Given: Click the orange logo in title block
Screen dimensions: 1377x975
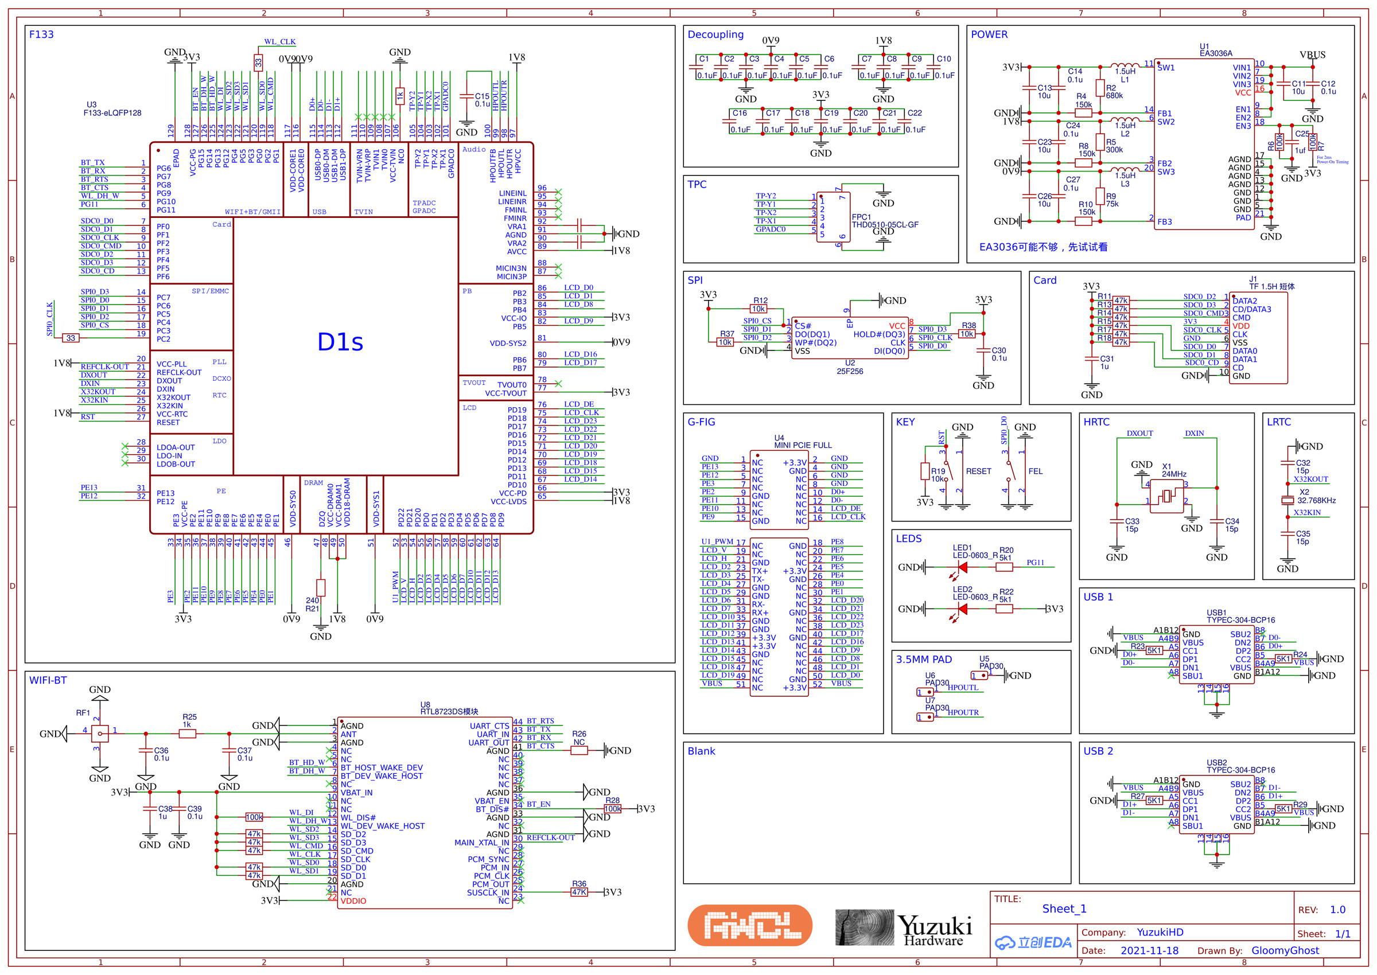Looking at the screenshot, I should [x=749, y=925].
